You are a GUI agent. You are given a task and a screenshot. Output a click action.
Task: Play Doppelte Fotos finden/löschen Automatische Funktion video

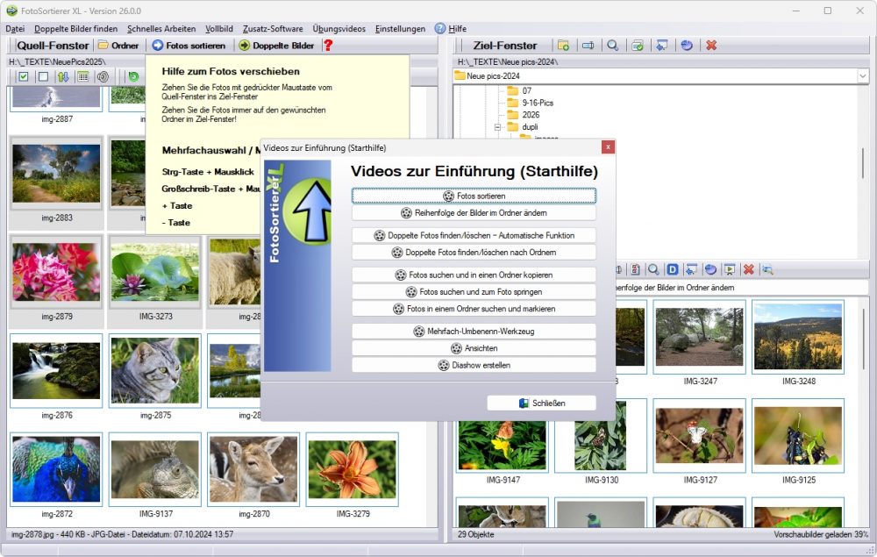(x=474, y=235)
